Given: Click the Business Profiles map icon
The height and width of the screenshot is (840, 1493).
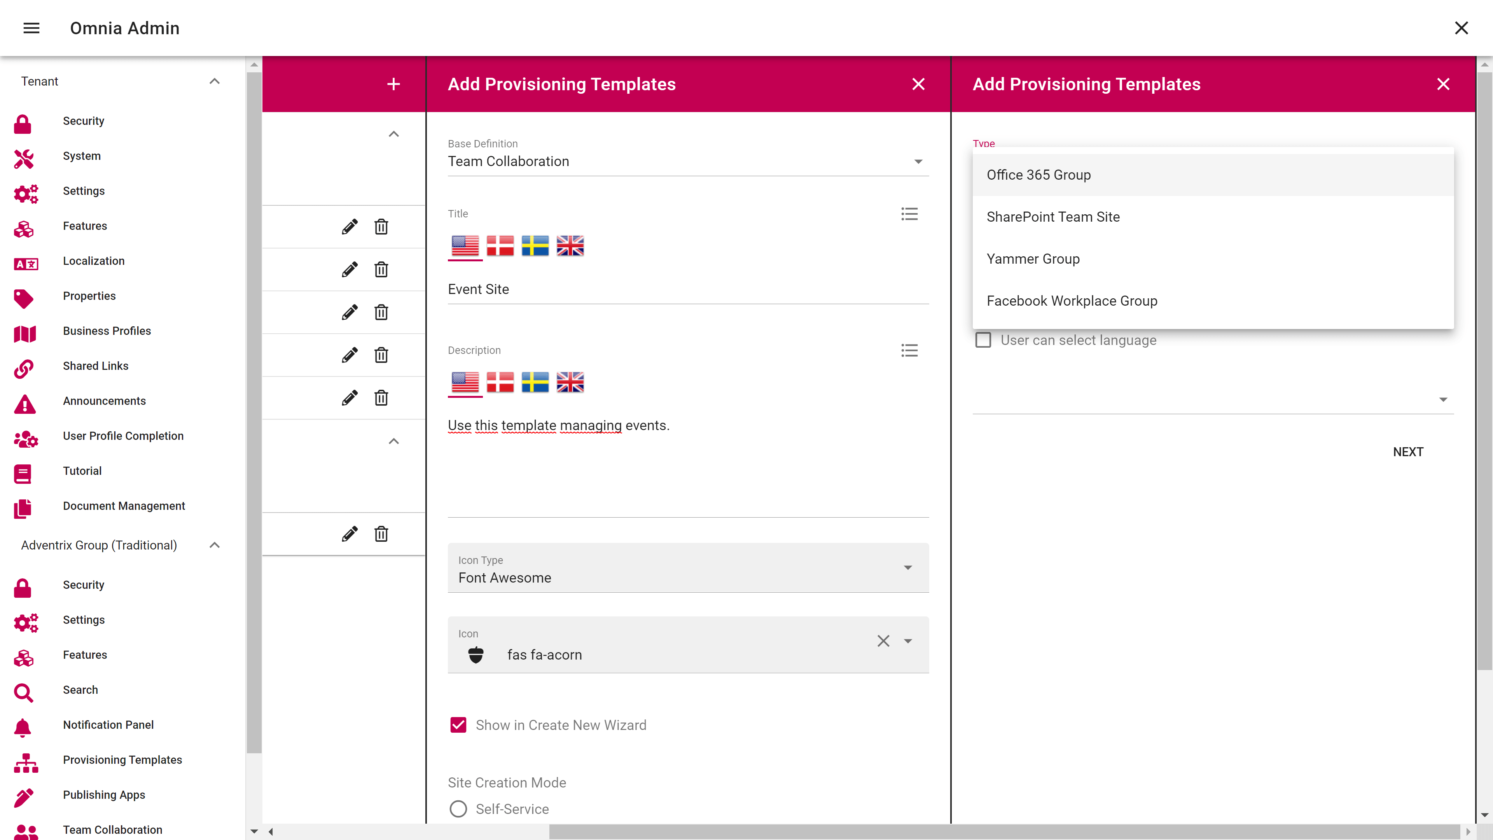Looking at the screenshot, I should [24, 334].
